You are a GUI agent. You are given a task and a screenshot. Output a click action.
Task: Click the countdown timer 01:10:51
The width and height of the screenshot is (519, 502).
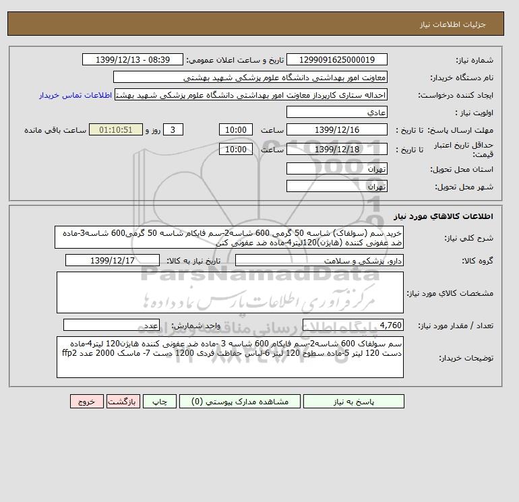[x=116, y=130]
